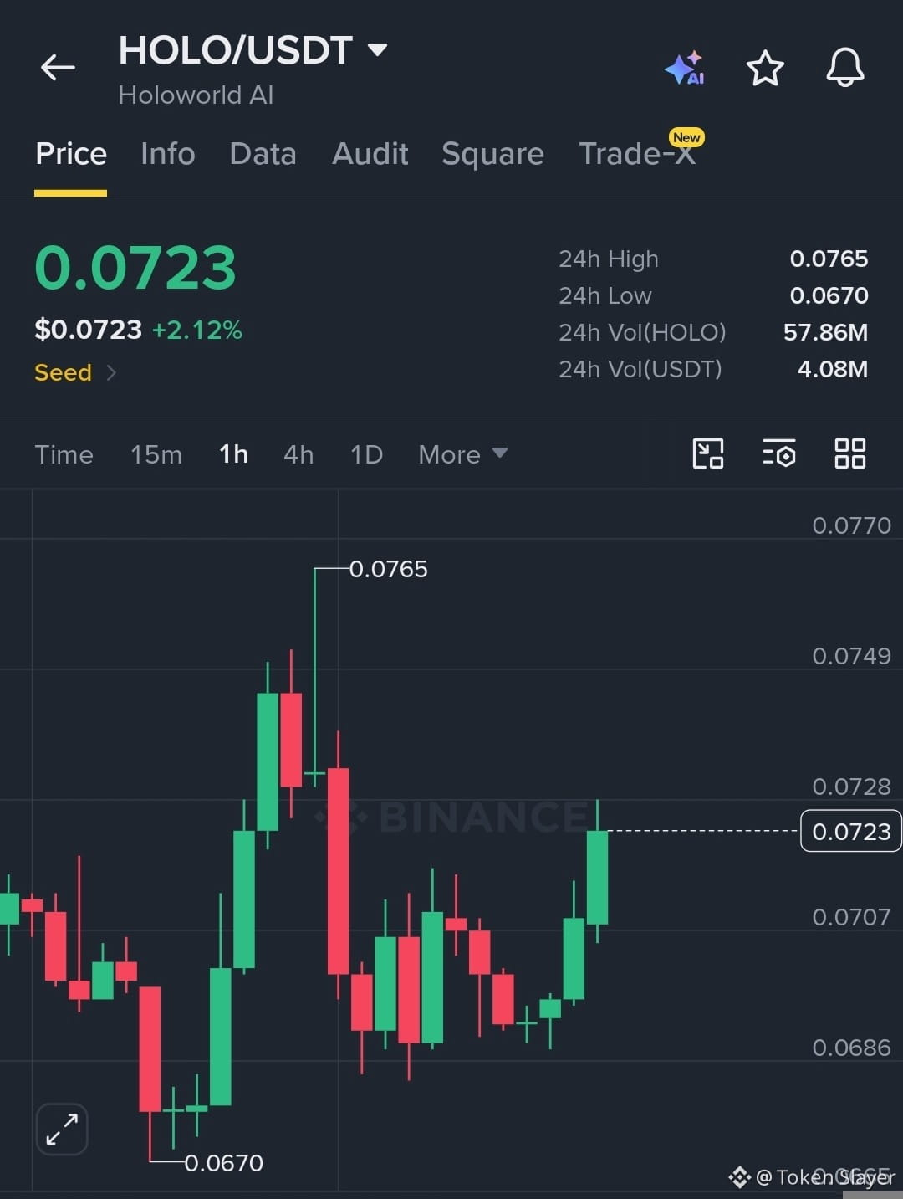Open the AI sparkle assistant icon

point(685,68)
